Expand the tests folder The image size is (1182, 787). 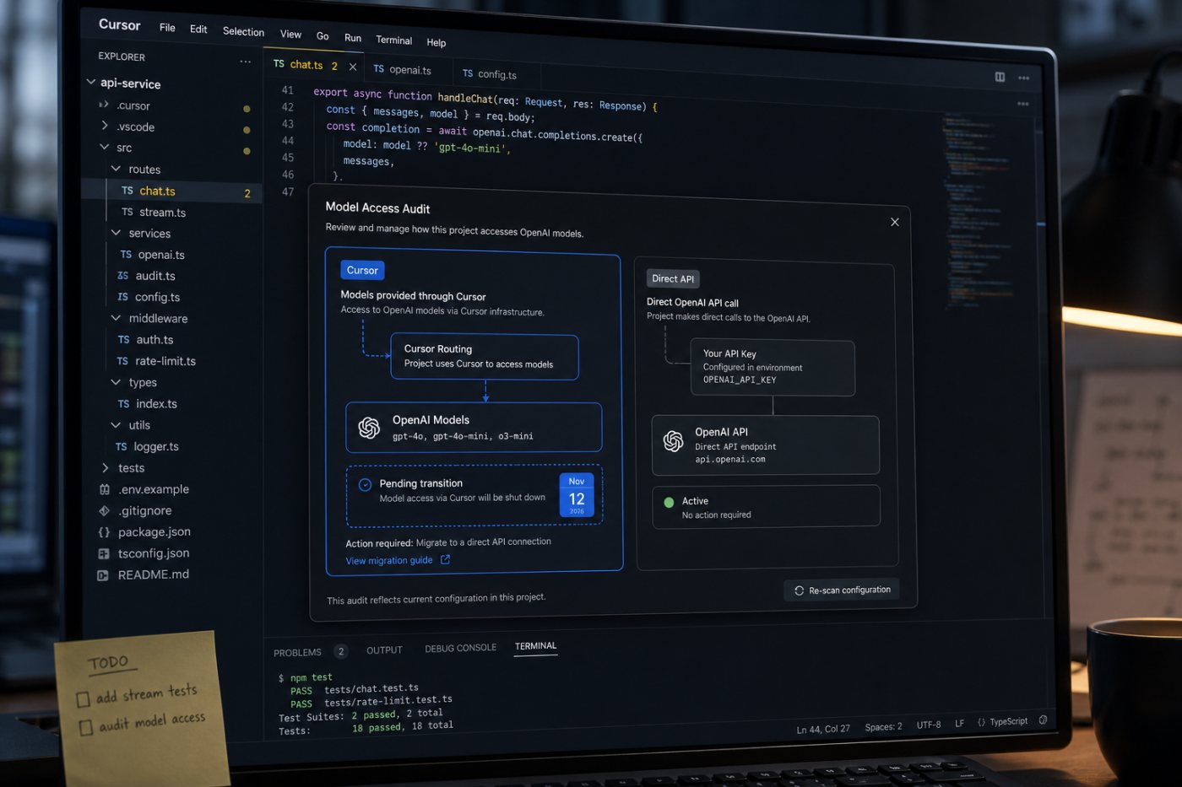[105, 467]
